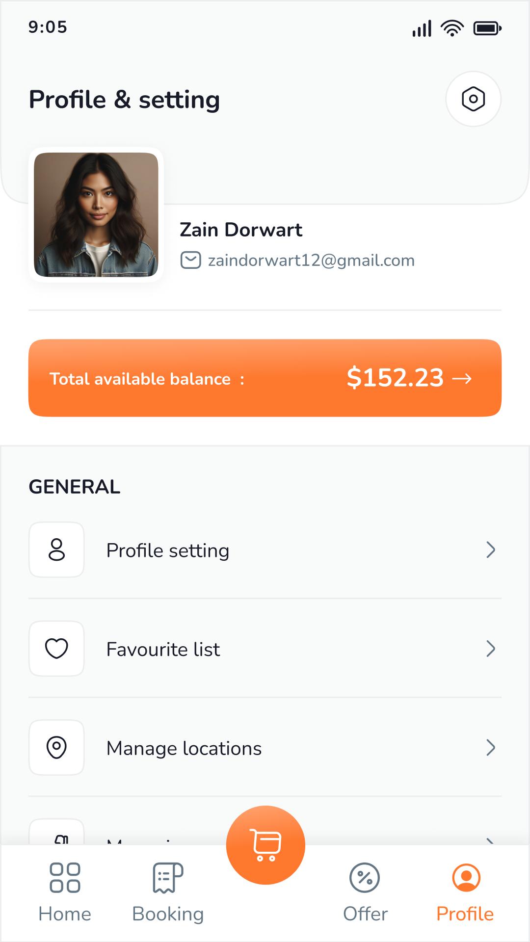Tap the envelope icon next to email

pyautogui.click(x=190, y=260)
